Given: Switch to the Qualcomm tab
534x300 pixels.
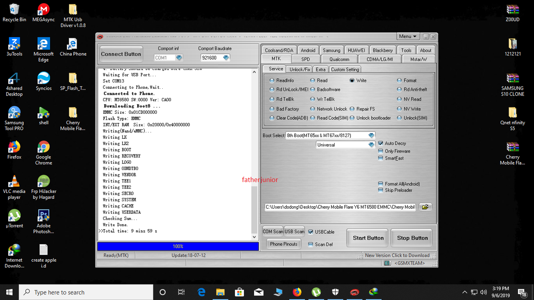Looking at the screenshot, I should tap(339, 59).
